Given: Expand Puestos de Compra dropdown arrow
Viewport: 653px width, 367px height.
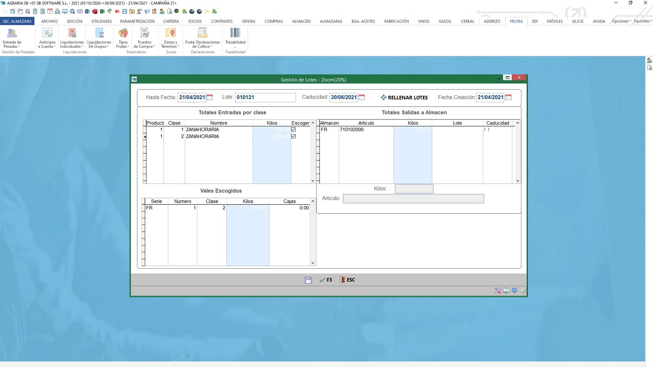Looking at the screenshot, I should point(154,47).
